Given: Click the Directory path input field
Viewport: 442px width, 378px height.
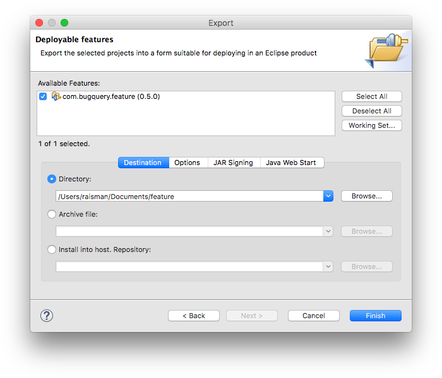Looking at the screenshot, I should [x=189, y=196].
